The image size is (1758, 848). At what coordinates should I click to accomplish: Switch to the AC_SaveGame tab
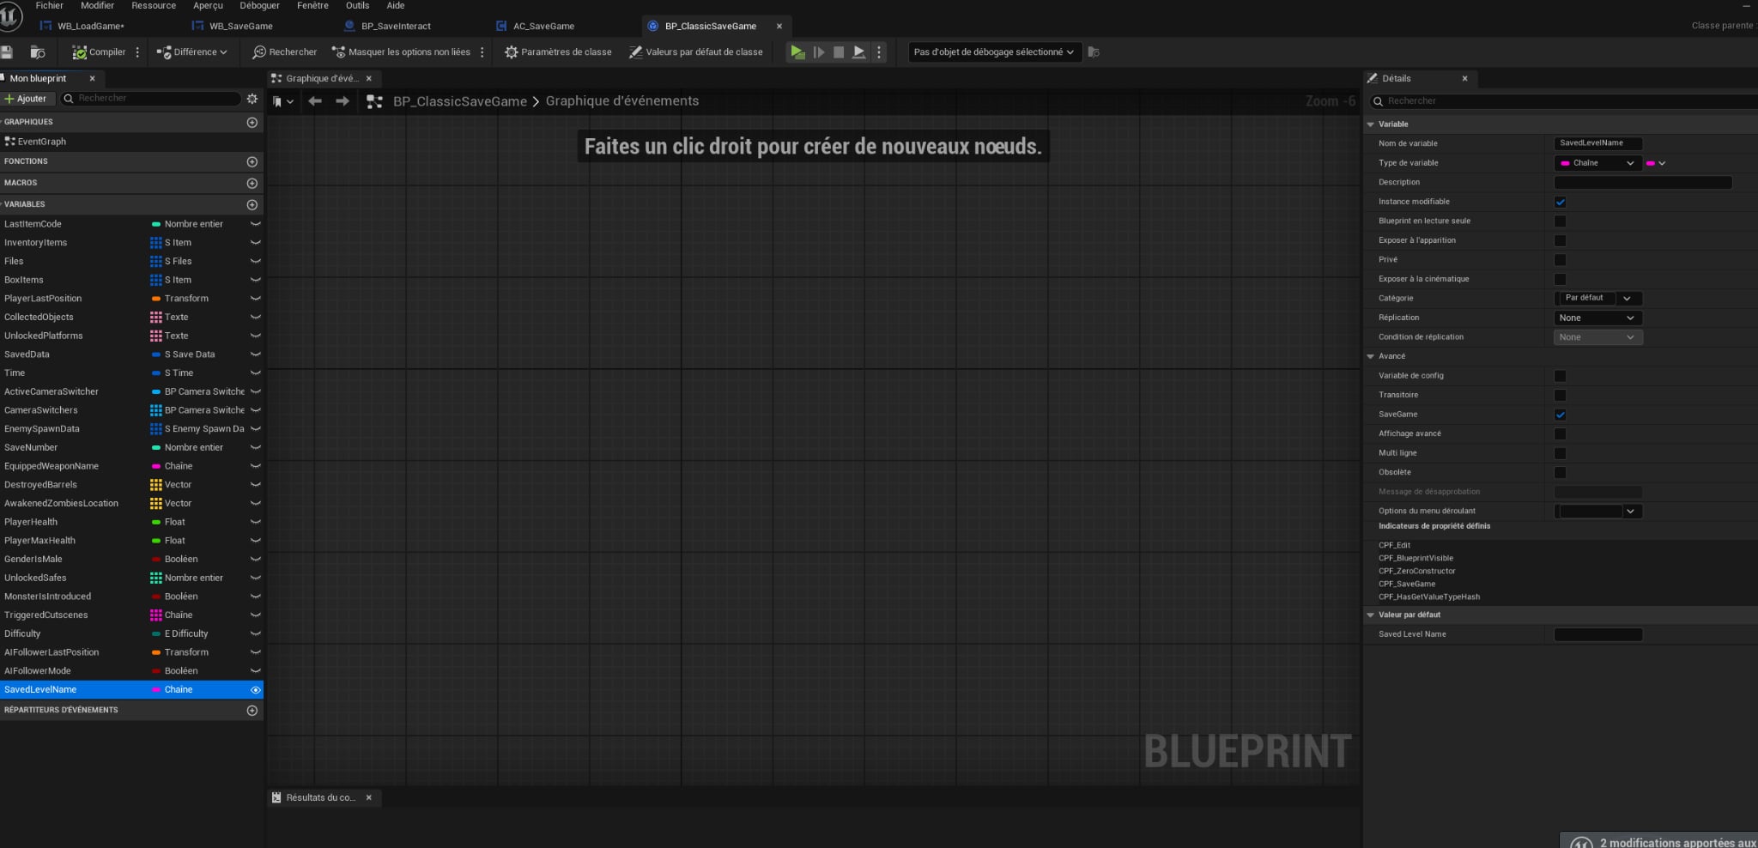click(x=543, y=27)
